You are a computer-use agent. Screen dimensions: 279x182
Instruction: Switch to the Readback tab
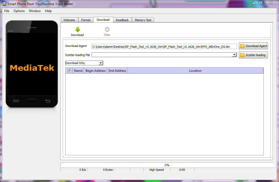[122, 20]
